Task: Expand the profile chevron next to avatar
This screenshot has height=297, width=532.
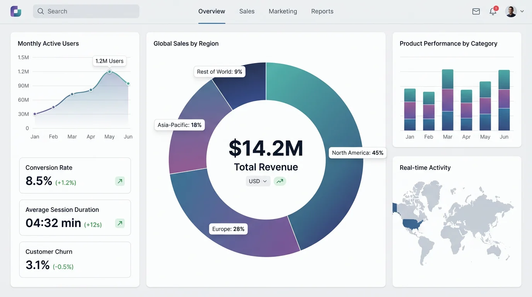Action: pyautogui.click(x=522, y=11)
